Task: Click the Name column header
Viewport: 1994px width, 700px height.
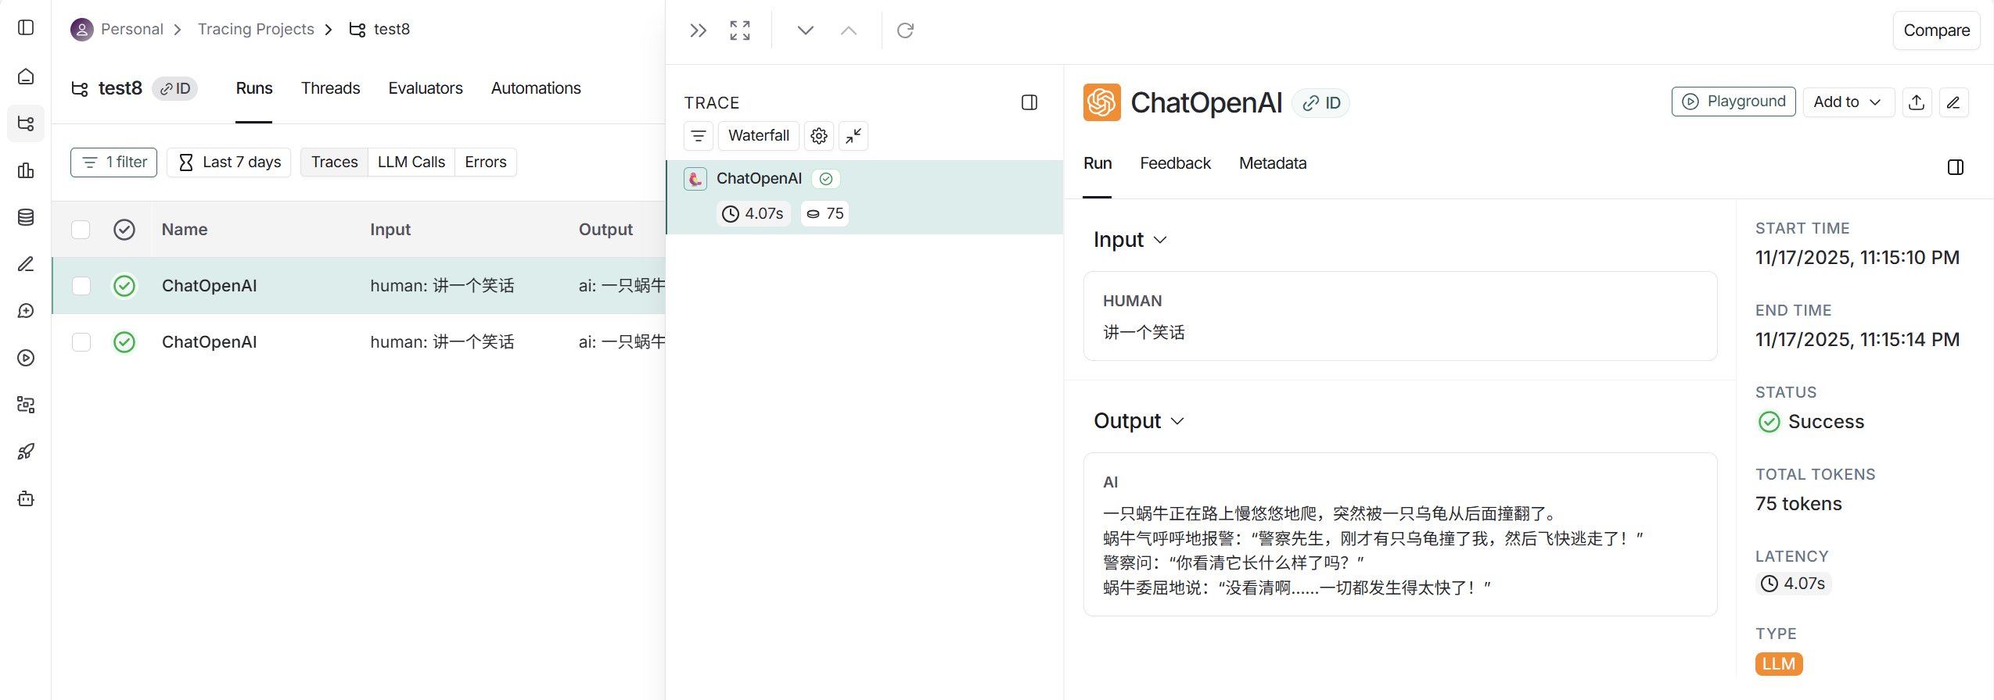Action: pos(185,230)
